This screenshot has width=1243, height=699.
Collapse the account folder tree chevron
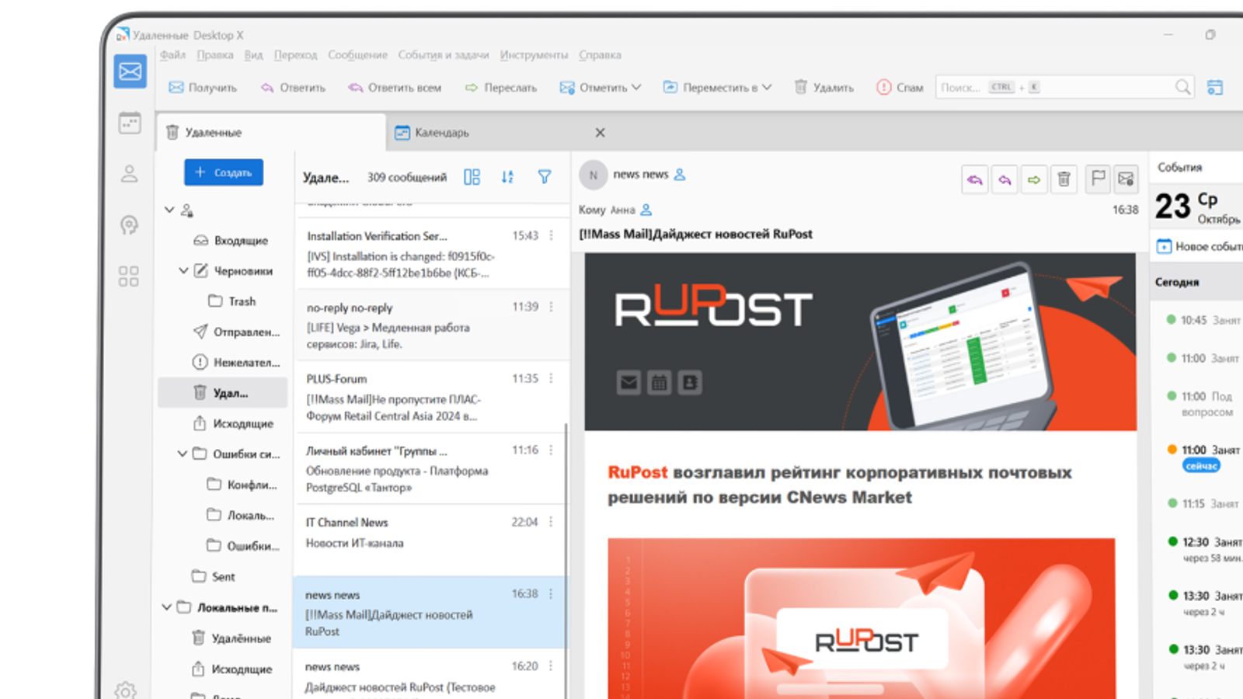(169, 210)
